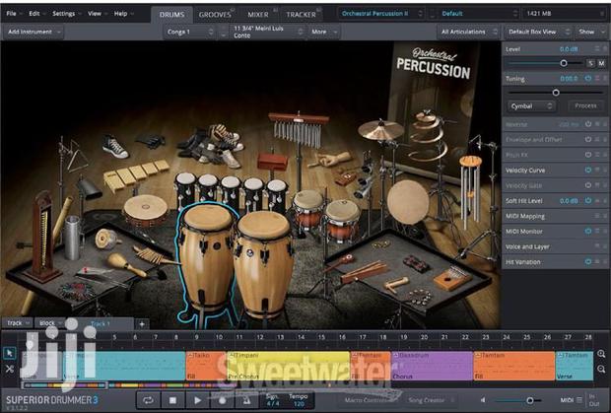
Task: Select the highlighted left conga drum
Action: point(205,257)
